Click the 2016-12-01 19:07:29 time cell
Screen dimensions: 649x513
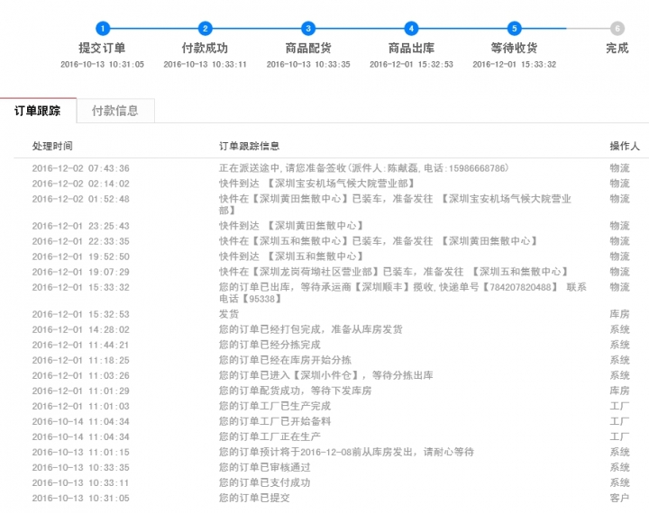(x=81, y=272)
